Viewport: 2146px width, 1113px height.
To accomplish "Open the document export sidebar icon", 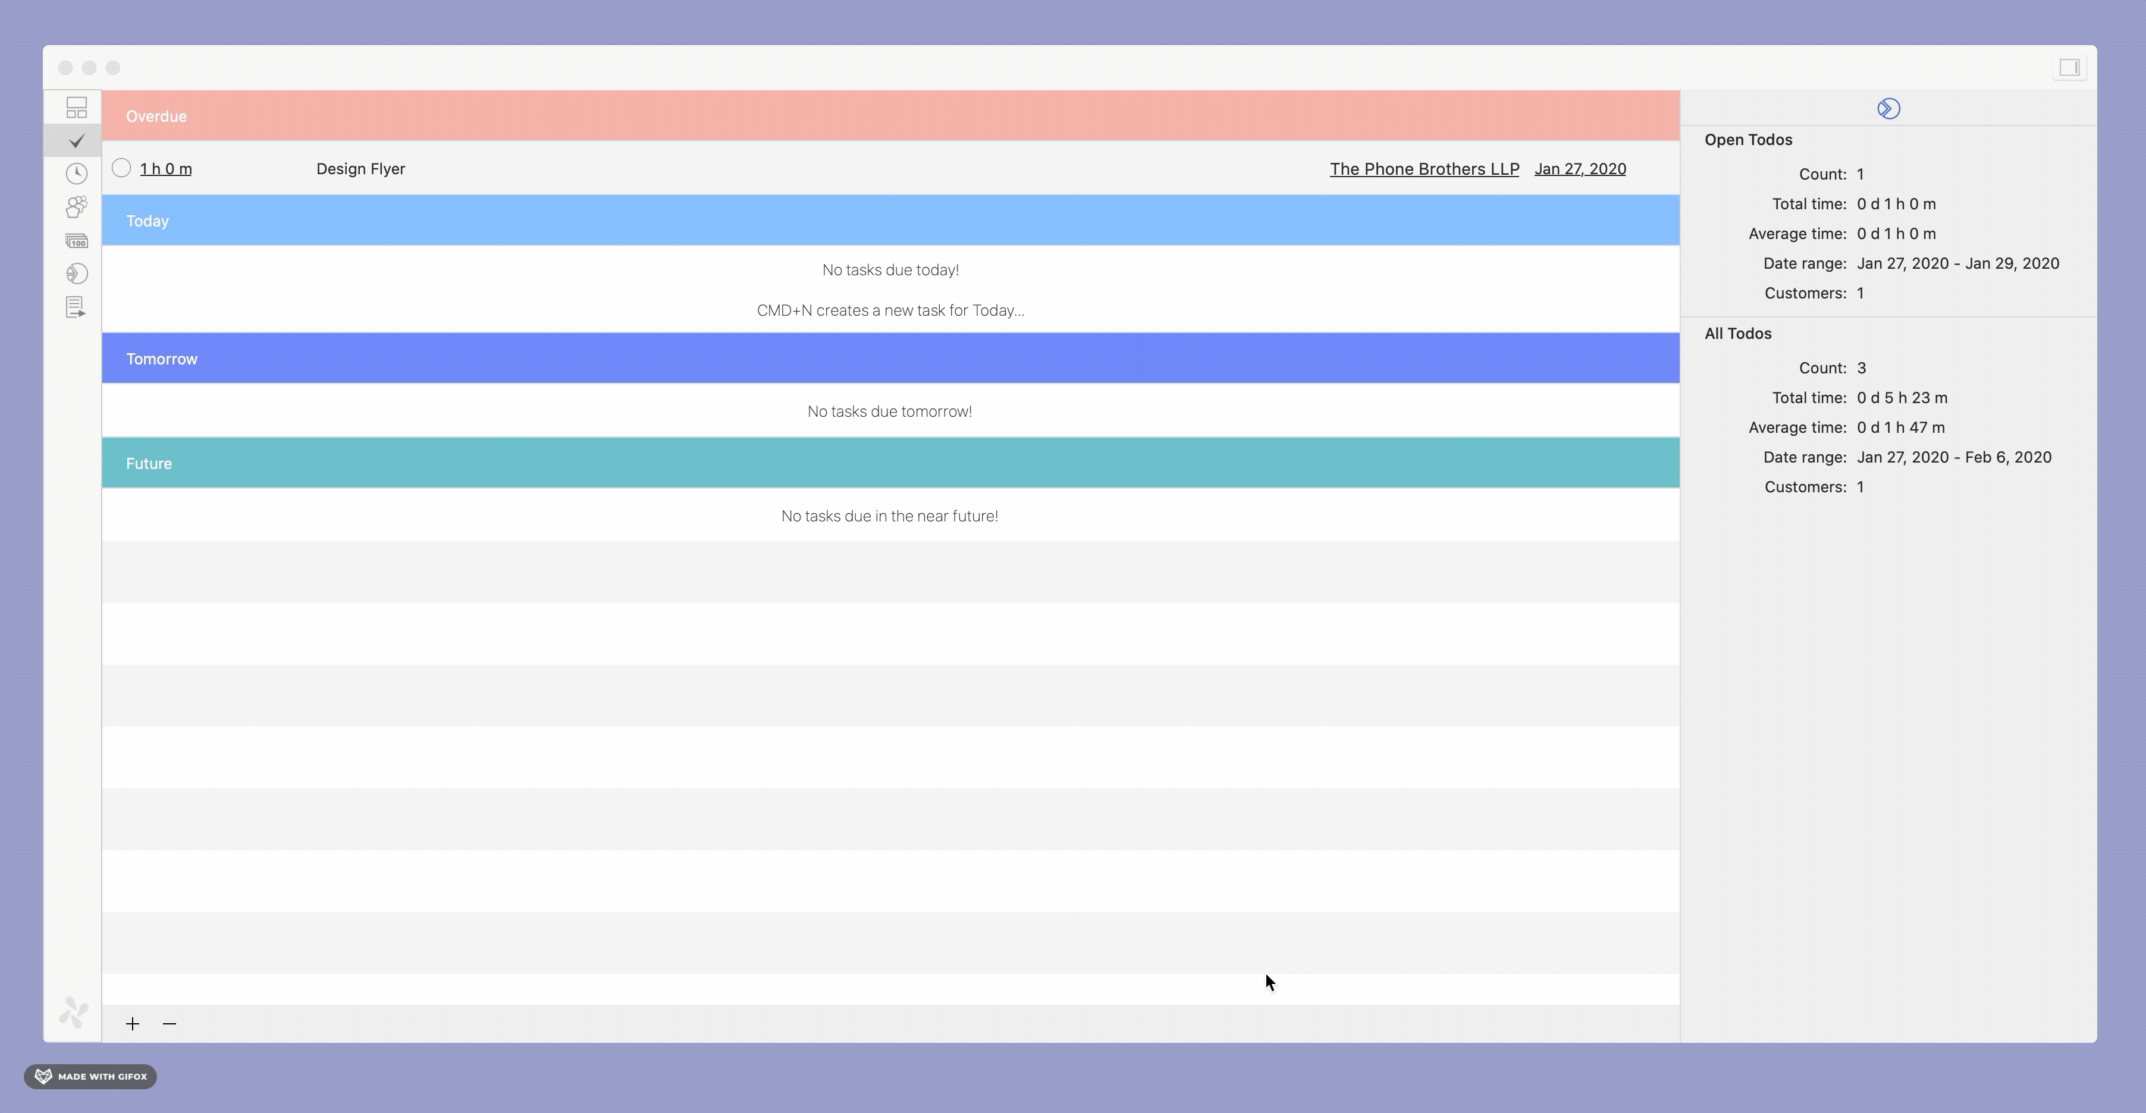I will [76, 307].
